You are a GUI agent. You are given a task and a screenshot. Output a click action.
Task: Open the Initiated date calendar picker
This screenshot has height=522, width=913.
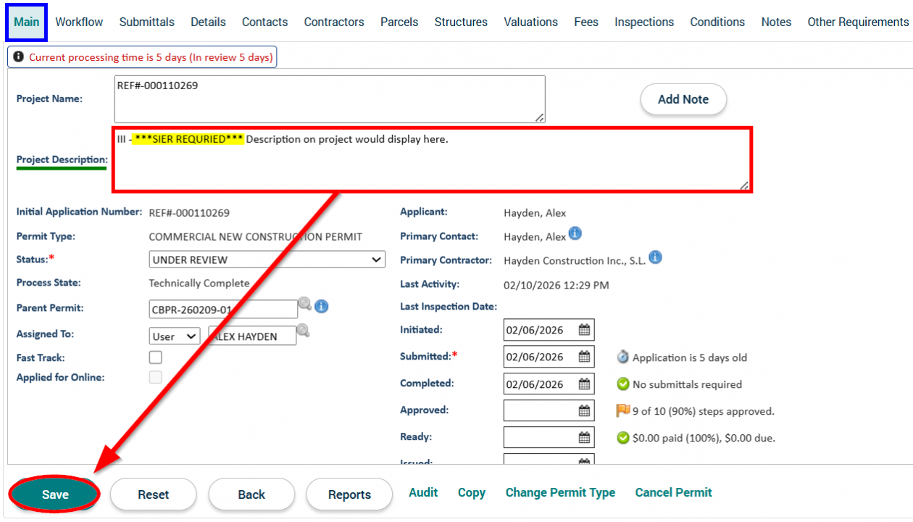pos(584,331)
